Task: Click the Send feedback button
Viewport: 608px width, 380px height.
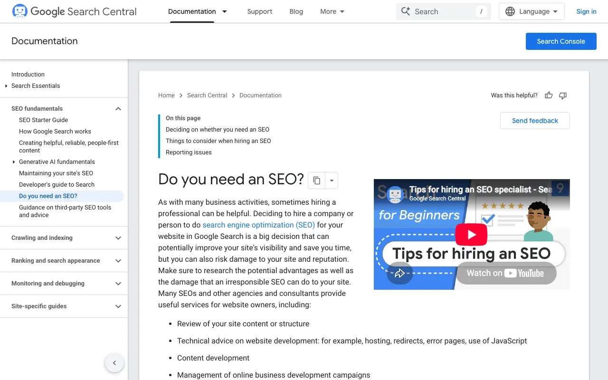Action: coord(535,121)
